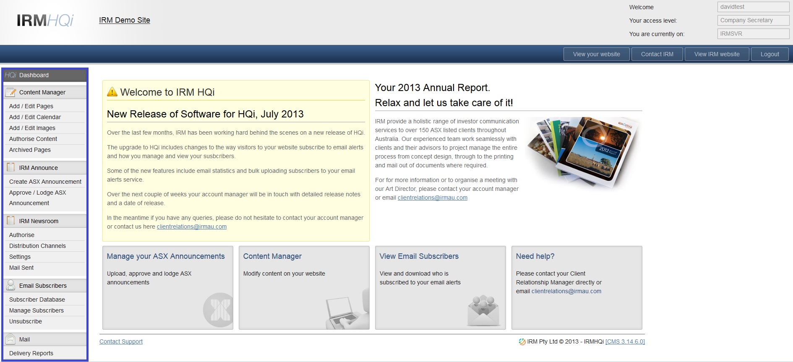
Task: Open the Need help? card heading
Action: coord(535,256)
